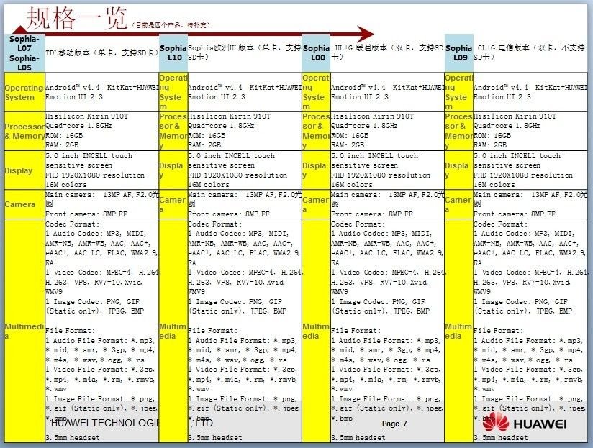Select the 5.0 inch INCELL display cell for Sophia-L09
The image size is (593, 448).
[x=530, y=170]
